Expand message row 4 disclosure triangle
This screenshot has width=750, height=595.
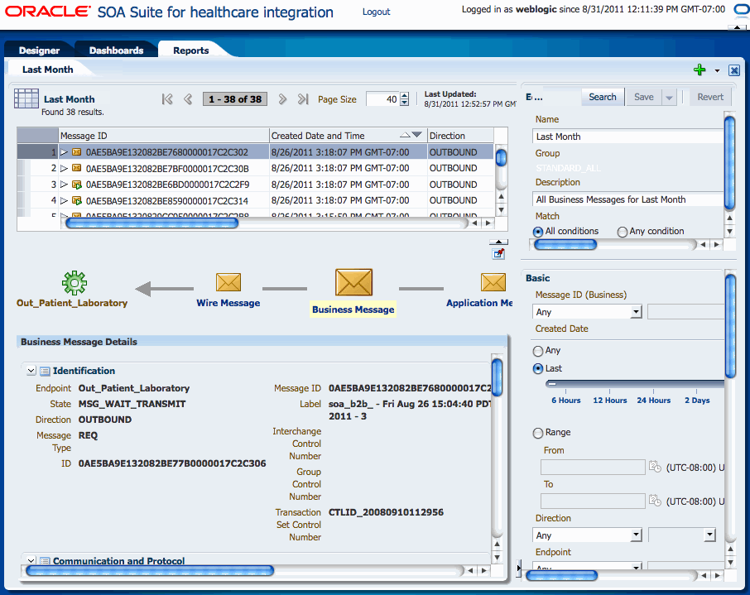coord(64,200)
